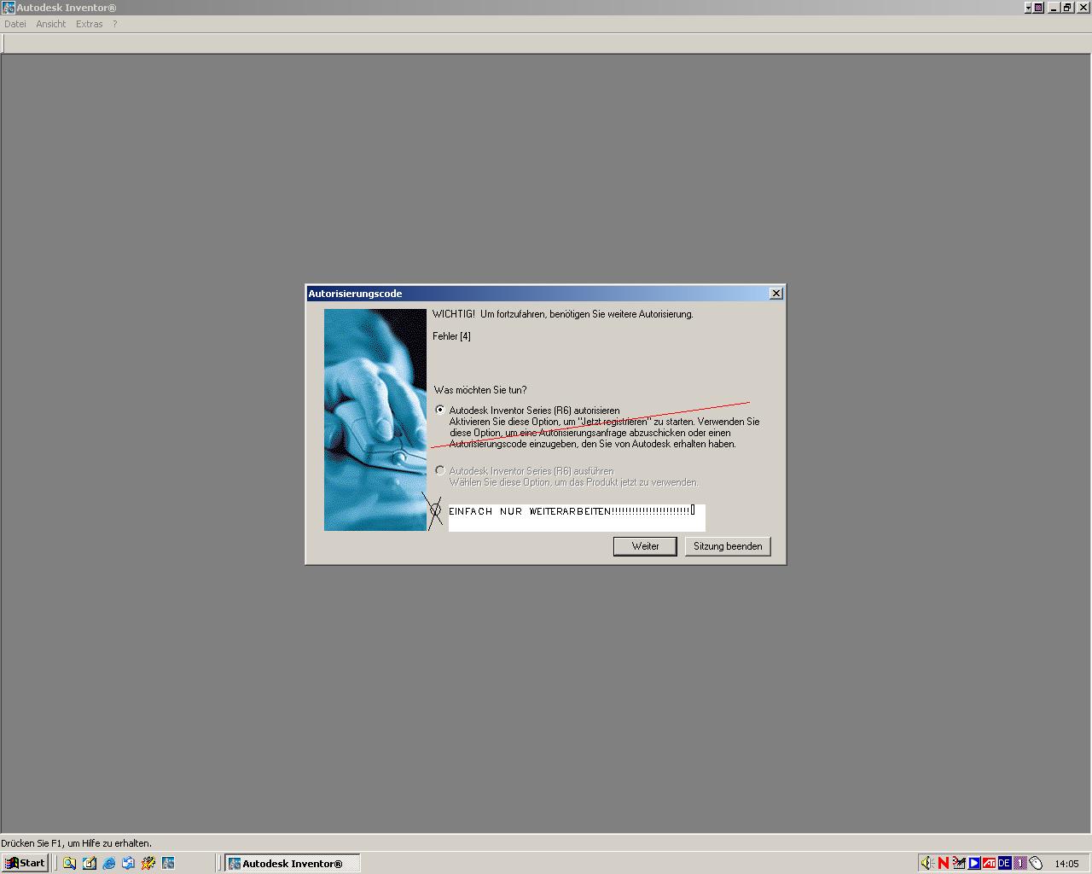The image size is (1092, 874).
Task: Click the volume speaker tray icon
Action: [x=927, y=863]
